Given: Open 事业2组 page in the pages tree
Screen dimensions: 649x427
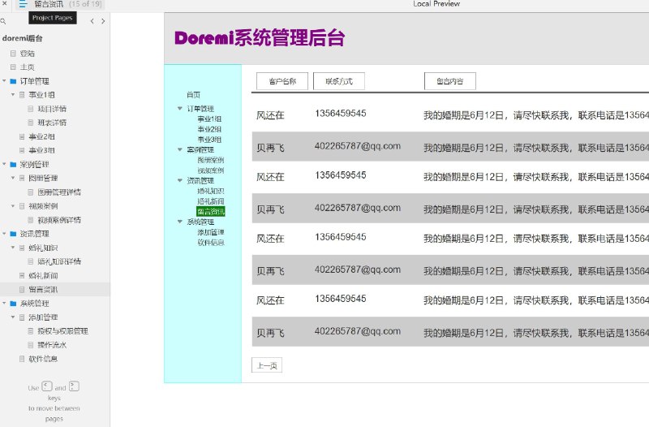Looking at the screenshot, I should 41,136.
